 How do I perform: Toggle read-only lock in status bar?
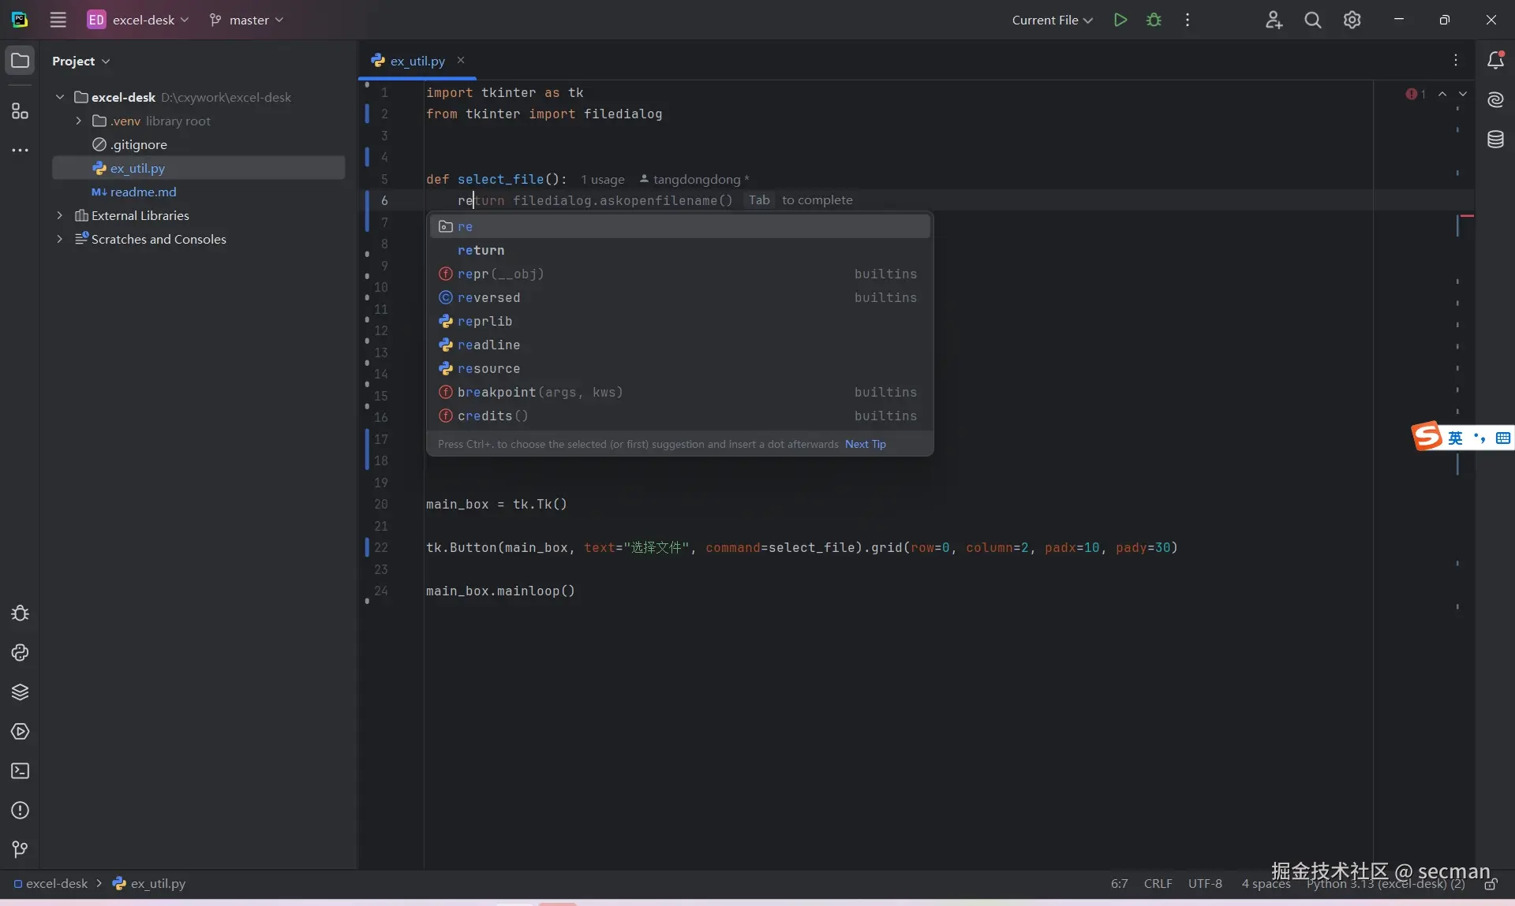[x=1491, y=885]
